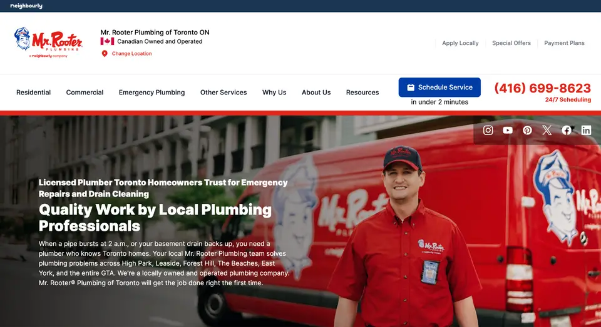
Task: Open the Emergency Plumbing menu
Action: click(x=152, y=93)
